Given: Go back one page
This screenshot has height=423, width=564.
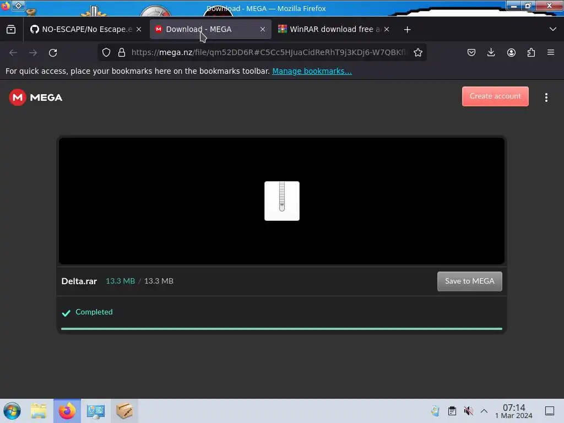Looking at the screenshot, I should coord(13,52).
